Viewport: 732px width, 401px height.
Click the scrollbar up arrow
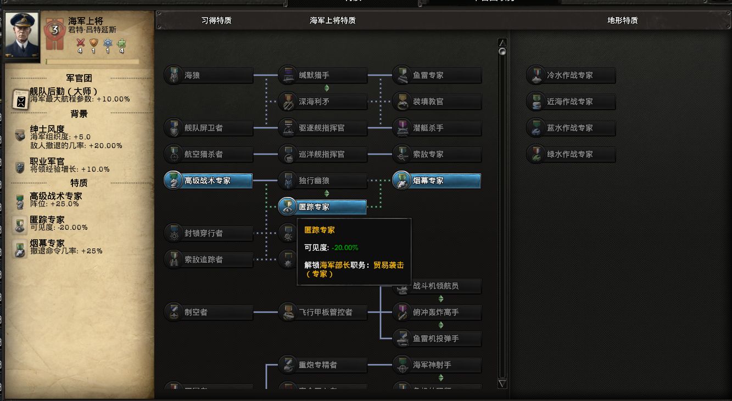point(501,42)
